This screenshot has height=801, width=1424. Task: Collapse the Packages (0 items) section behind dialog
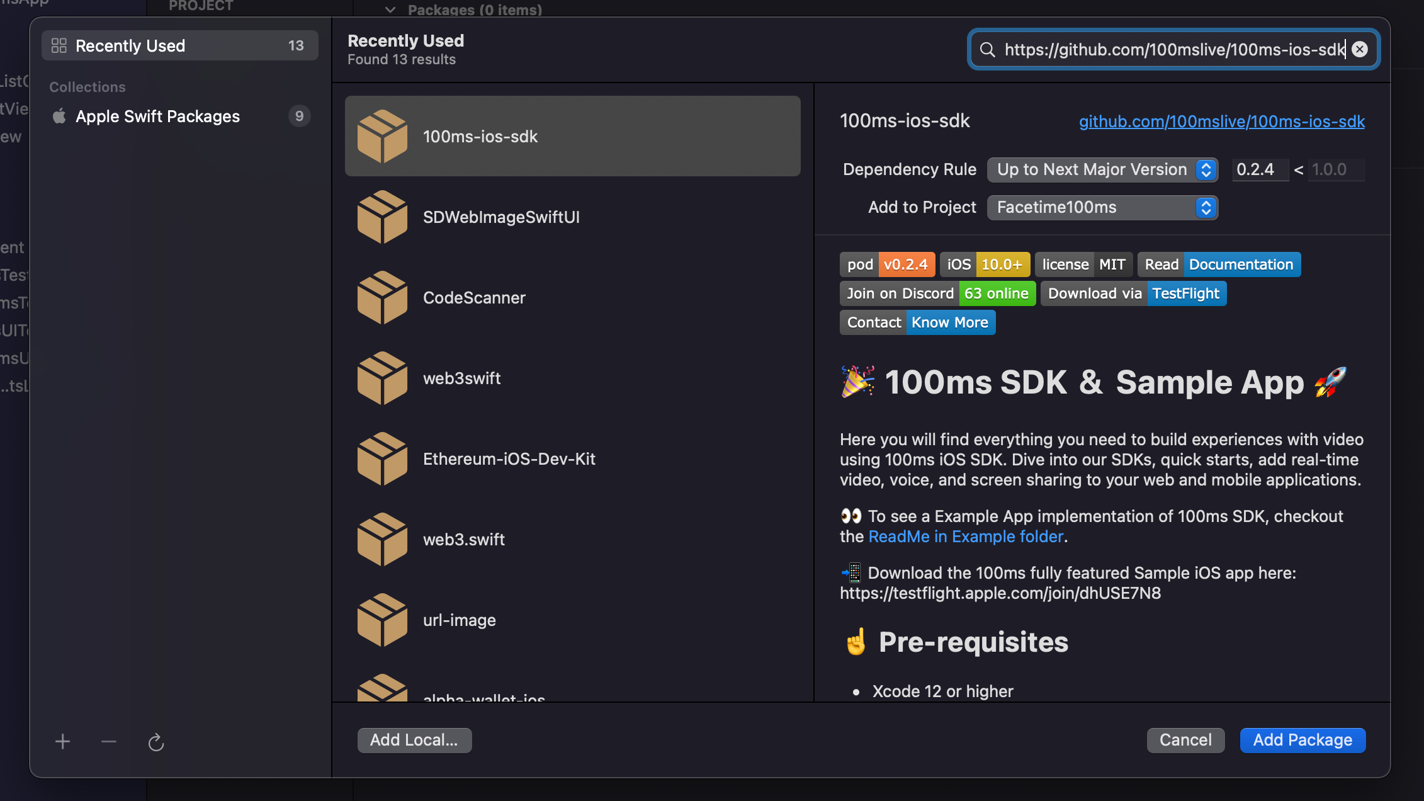click(390, 9)
